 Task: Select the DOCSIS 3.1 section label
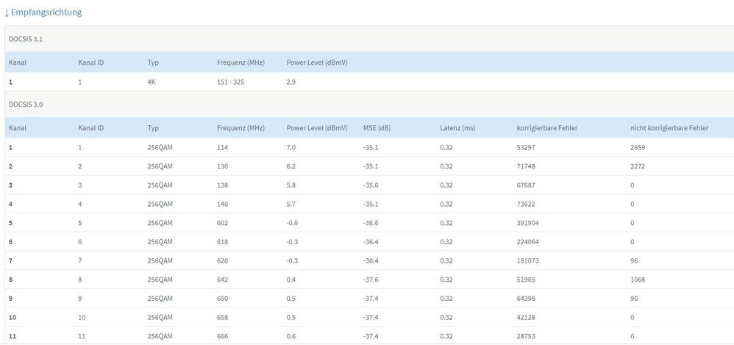click(26, 39)
